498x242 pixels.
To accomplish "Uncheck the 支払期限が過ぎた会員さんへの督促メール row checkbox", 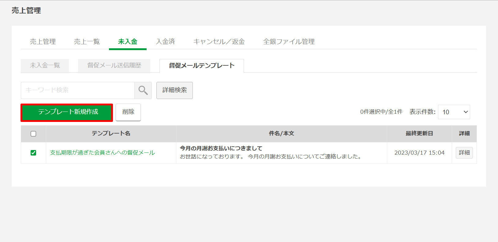I will pyautogui.click(x=33, y=153).
